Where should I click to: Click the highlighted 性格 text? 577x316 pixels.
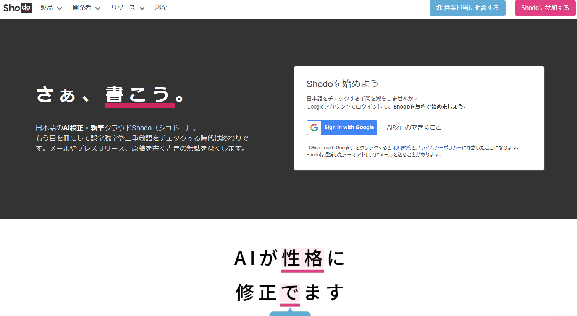[302, 259]
